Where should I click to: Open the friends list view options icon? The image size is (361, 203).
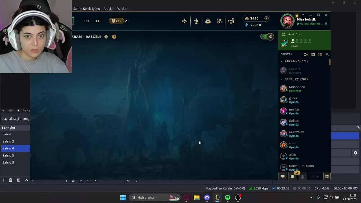tap(320, 54)
